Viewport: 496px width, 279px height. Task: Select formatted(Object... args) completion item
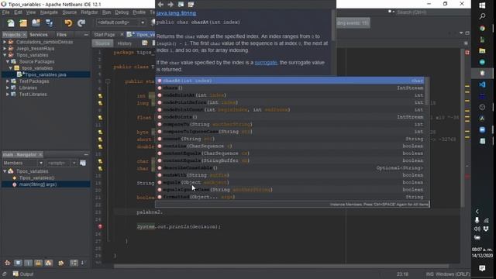click(291, 197)
